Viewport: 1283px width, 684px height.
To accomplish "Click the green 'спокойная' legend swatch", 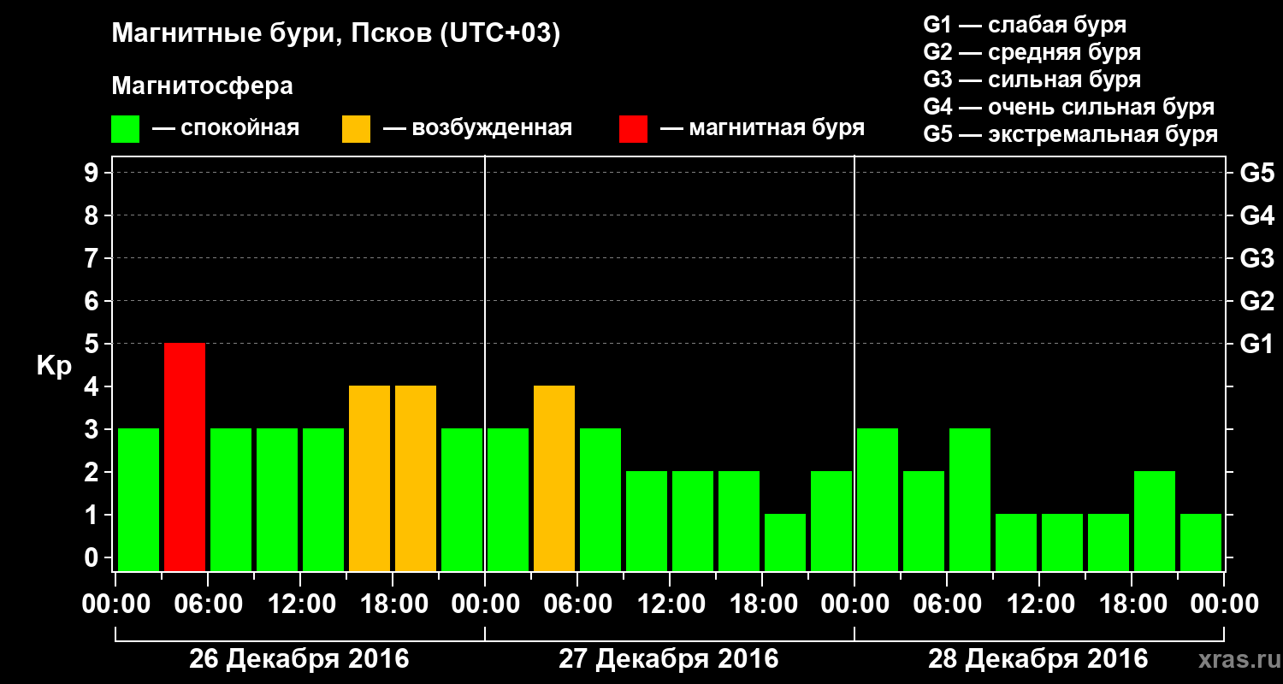I will (x=126, y=129).
